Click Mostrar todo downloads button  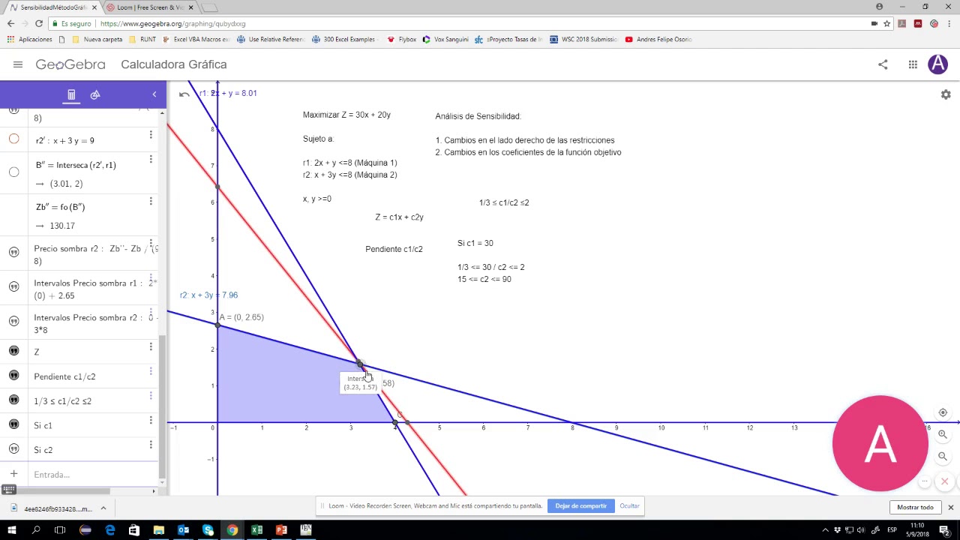[x=915, y=507]
